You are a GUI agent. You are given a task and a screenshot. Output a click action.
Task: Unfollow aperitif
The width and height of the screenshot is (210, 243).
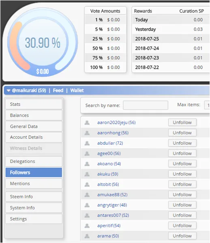click(182, 226)
